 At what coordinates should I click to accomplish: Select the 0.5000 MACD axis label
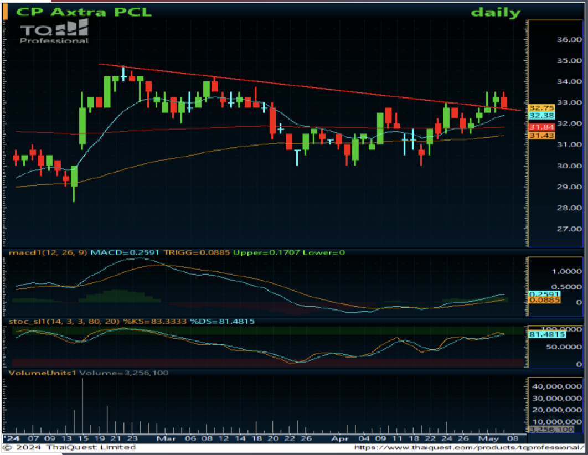566,287
